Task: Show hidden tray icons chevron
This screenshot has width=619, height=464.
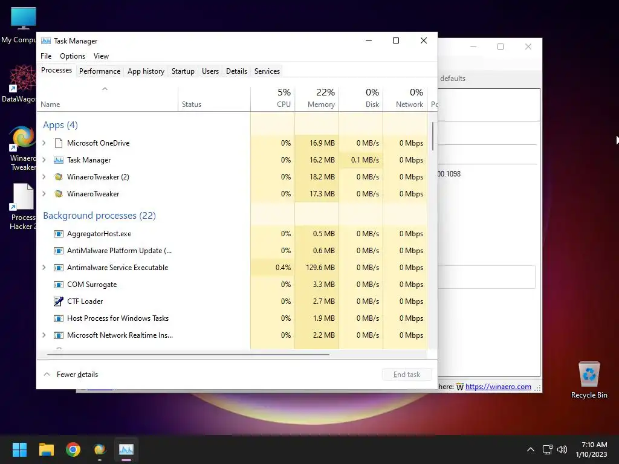Action: click(531, 449)
